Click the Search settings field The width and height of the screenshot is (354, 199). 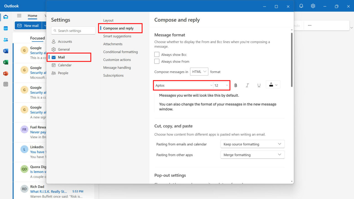coord(73,30)
